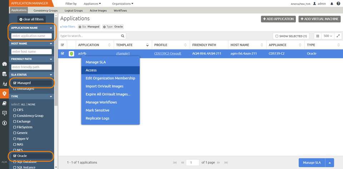Image resolution: width=343 pixels, height=169 pixels.
Task: Sort by the Application column
Action: (109, 45)
